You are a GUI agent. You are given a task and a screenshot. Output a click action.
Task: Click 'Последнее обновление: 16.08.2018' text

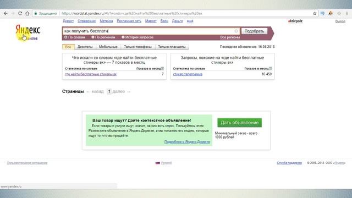[247, 47]
